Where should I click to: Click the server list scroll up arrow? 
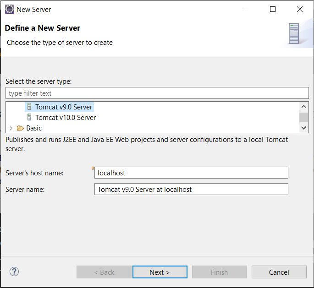coord(303,107)
